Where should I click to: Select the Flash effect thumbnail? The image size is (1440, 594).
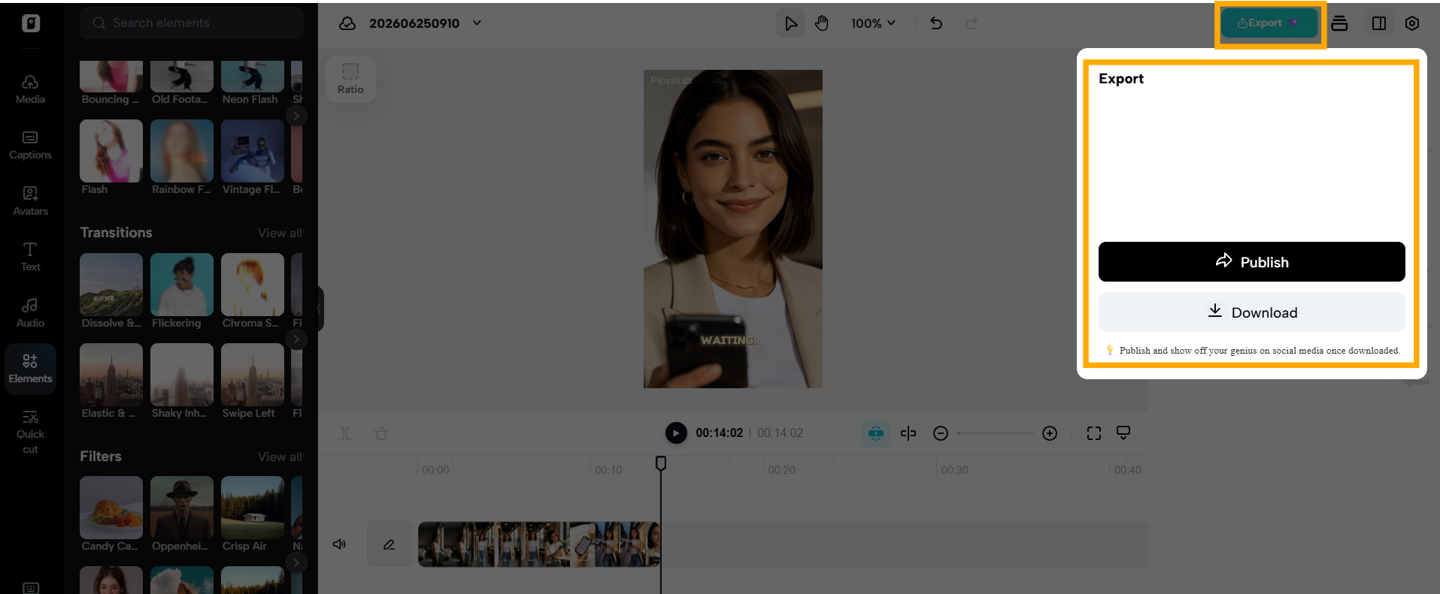click(111, 151)
